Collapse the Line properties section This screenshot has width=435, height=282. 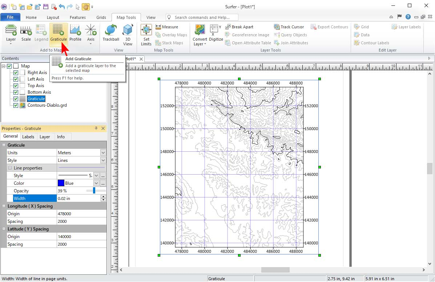point(10,168)
